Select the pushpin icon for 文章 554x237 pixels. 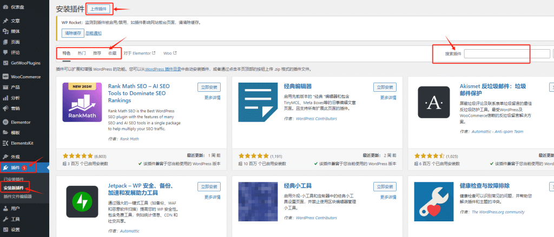pos(5,21)
